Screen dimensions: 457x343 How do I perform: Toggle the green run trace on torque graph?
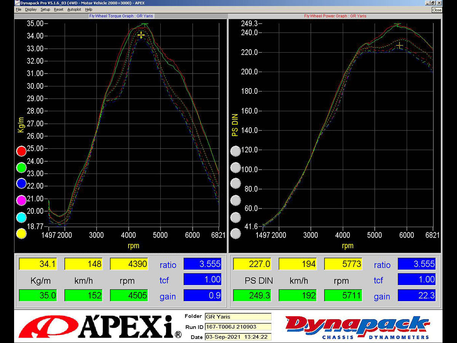point(21,167)
